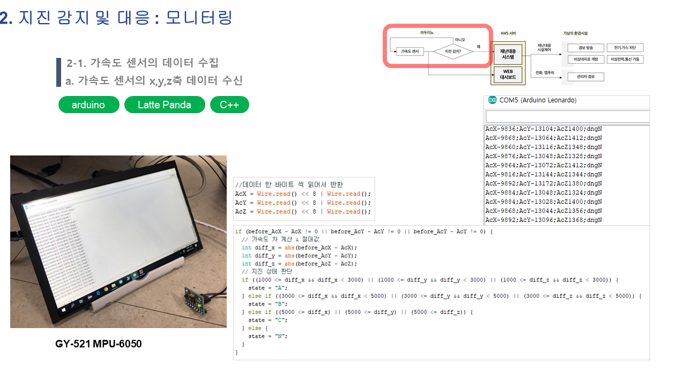The image size is (686, 386).
Task: Select the 비상대피로 개방 box
Action: [x=586, y=59]
